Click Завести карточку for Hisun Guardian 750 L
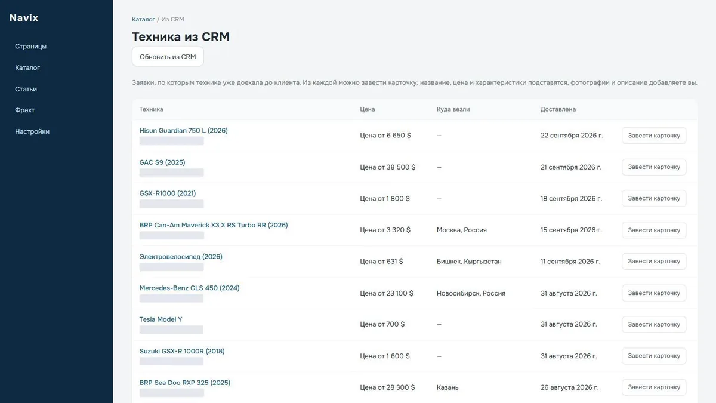 [654, 136]
